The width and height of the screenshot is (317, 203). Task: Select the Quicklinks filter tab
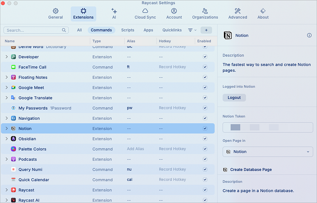click(x=172, y=30)
